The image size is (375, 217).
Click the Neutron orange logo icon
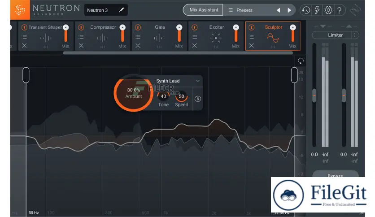[20, 10]
